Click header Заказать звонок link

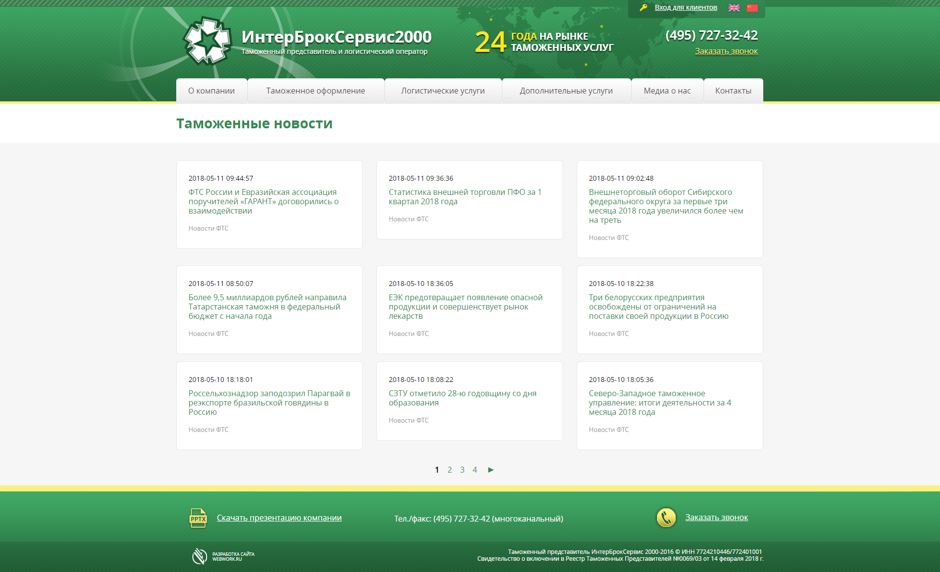coord(726,51)
